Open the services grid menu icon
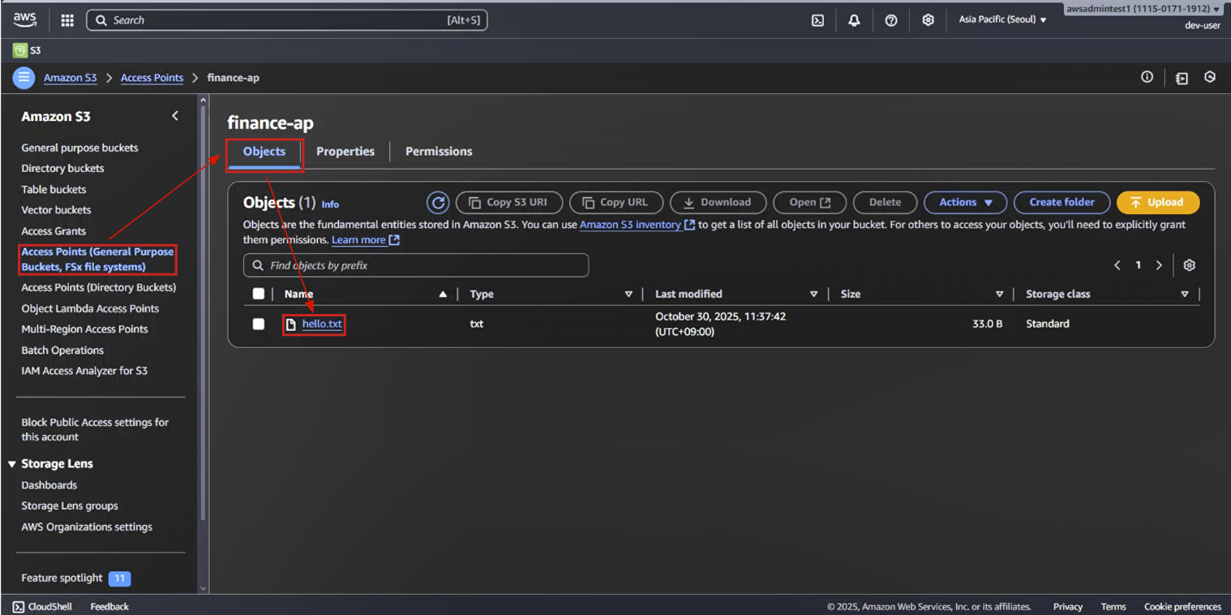The height and width of the screenshot is (615, 1231). 67,20
